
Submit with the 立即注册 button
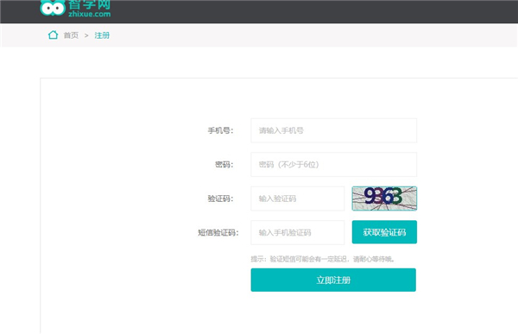[x=333, y=280]
